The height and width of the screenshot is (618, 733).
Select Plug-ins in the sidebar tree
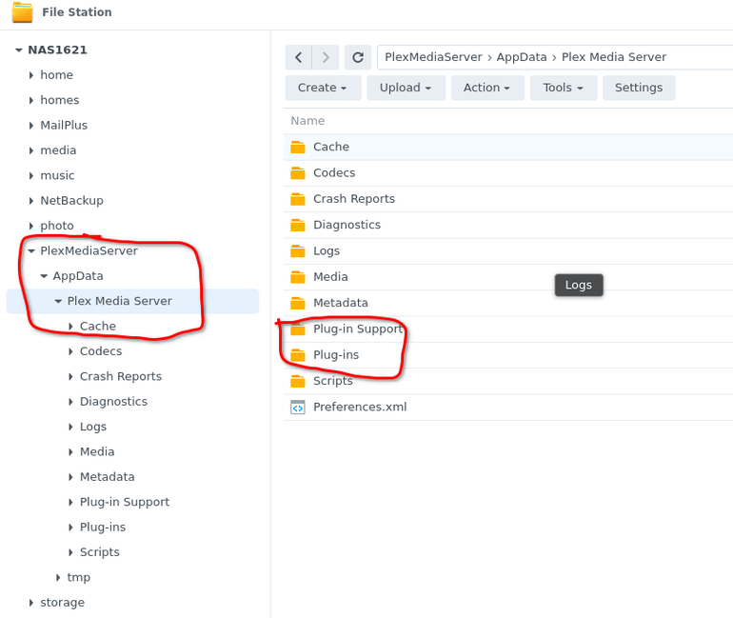tap(103, 528)
